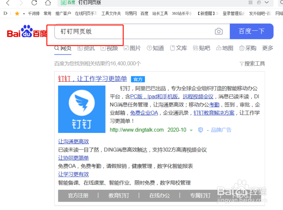Click the 官方注册 registration link
The width and height of the screenshot is (283, 210).
(78, 196)
